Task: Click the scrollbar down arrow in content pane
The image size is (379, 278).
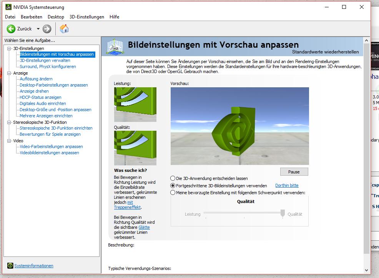Action: tap(366, 270)
